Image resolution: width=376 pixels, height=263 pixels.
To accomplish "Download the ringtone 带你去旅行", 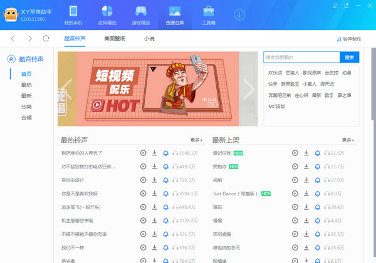I will (155, 180).
